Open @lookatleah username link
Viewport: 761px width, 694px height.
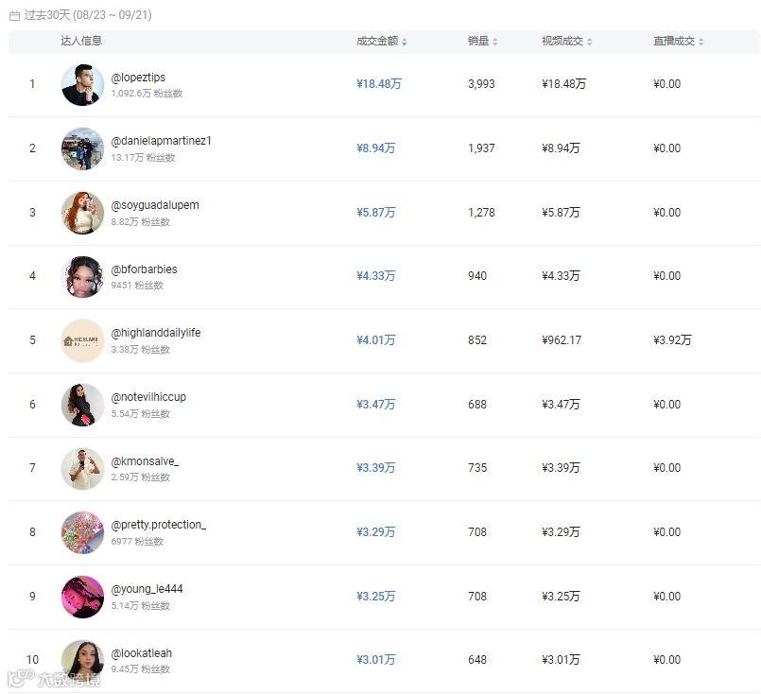tap(142, 653)
